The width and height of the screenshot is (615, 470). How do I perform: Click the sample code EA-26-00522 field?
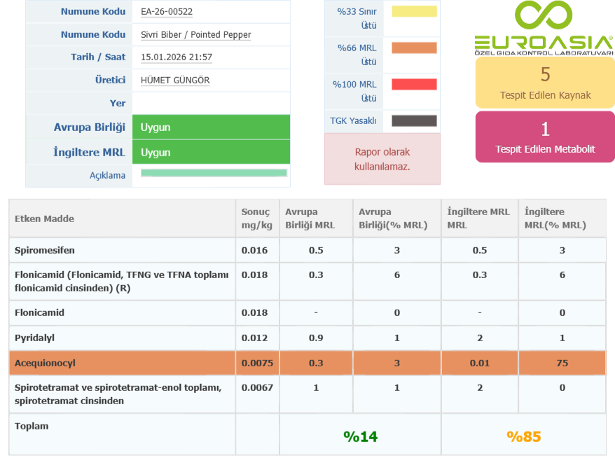[x=167, y=12]
